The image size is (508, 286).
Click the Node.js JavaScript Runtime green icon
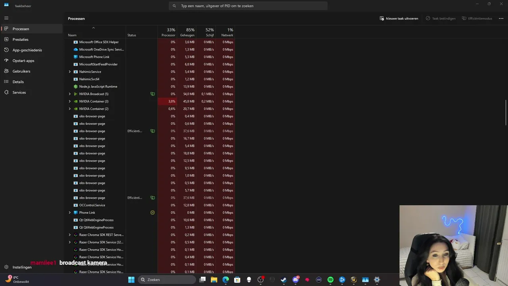tap(76, 87)
